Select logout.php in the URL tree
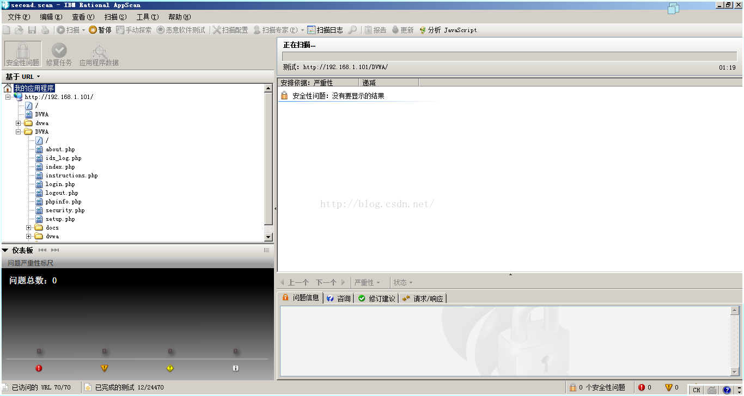The image size is (744, 396). (x=62, y=193)
